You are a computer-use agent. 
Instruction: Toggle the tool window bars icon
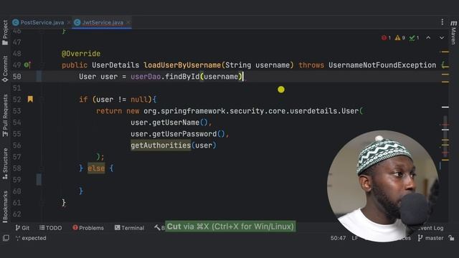(x=6, y=238)
